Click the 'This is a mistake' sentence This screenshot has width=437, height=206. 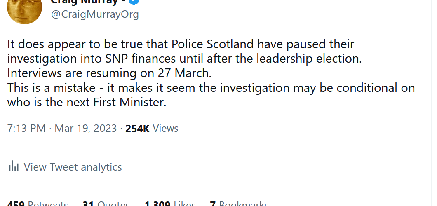[x=211, y=88]
